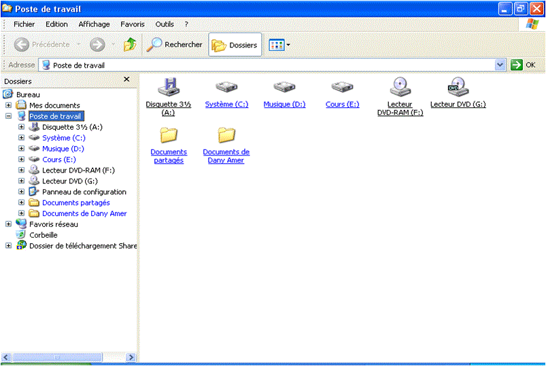This screenshot has height=366, width=546.
Task: Expand Lecteur DVD-RAM (F:) tree node
Action: point(21,170)
